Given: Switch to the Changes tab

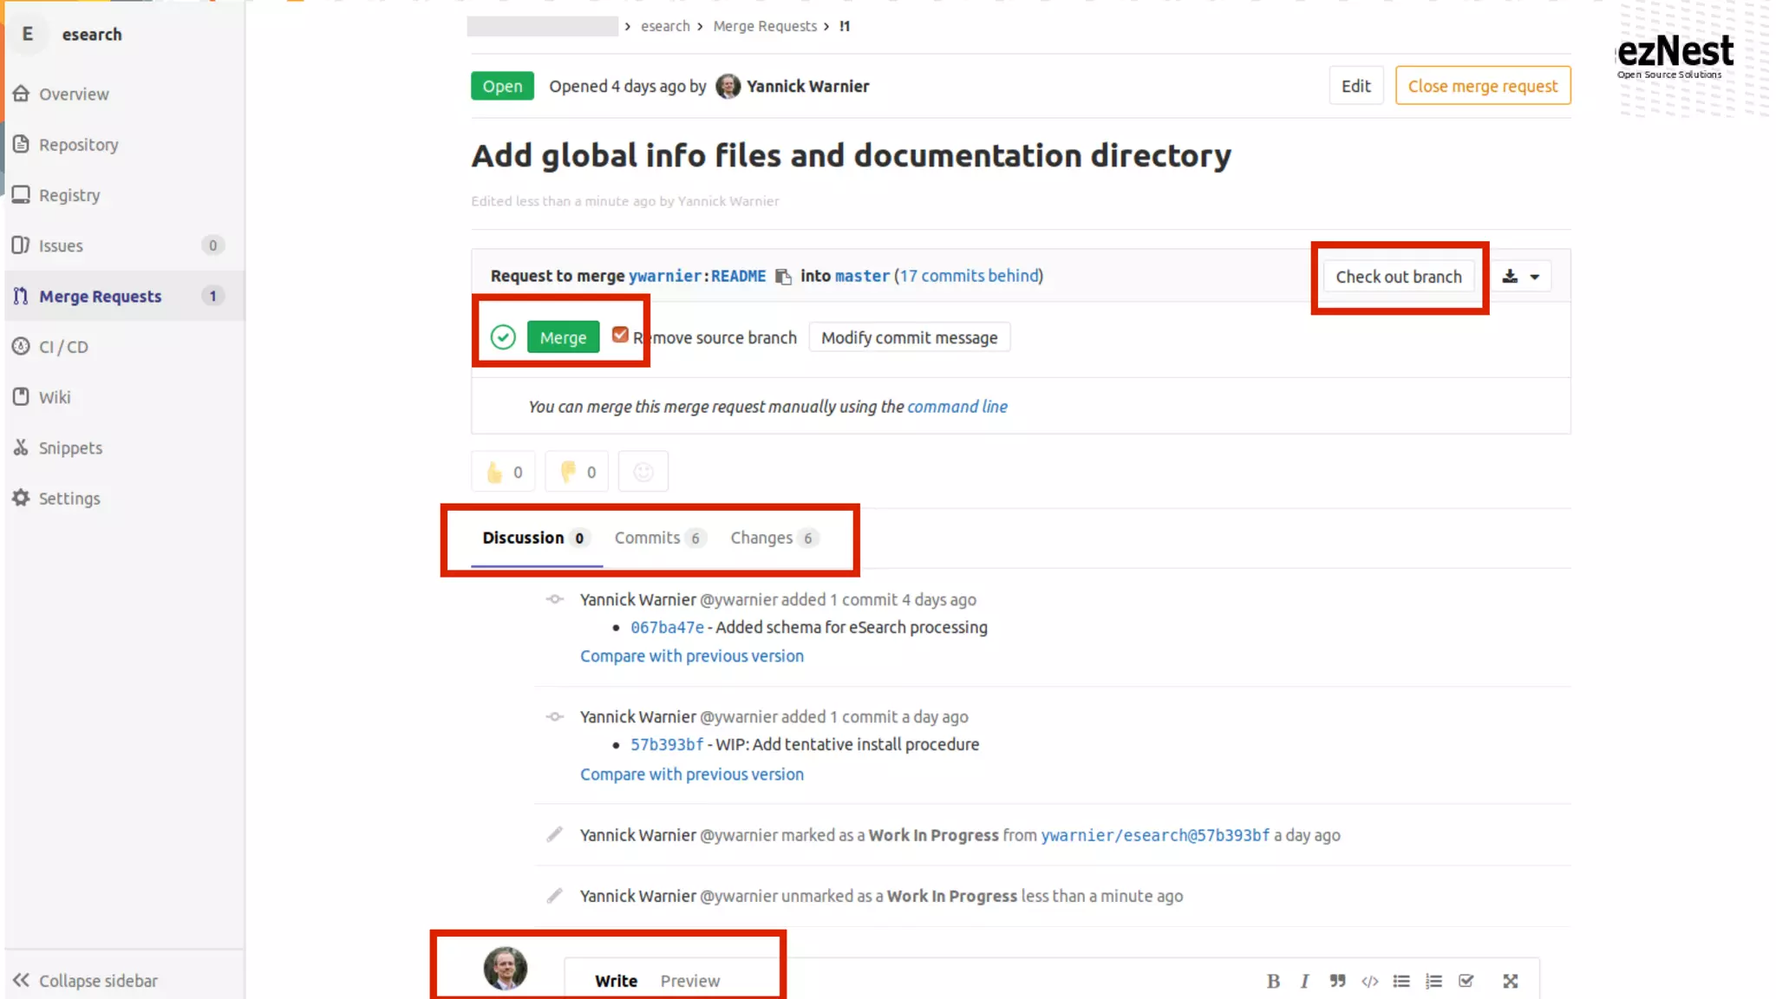Looking at the screenshot, I should (772, 538).
